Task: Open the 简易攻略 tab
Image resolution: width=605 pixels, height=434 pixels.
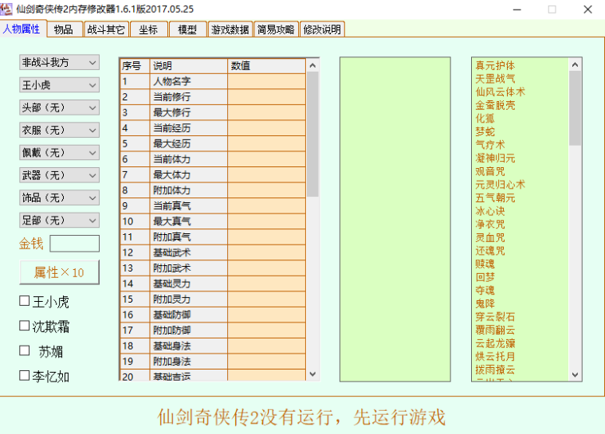Action: click(277, 29)
